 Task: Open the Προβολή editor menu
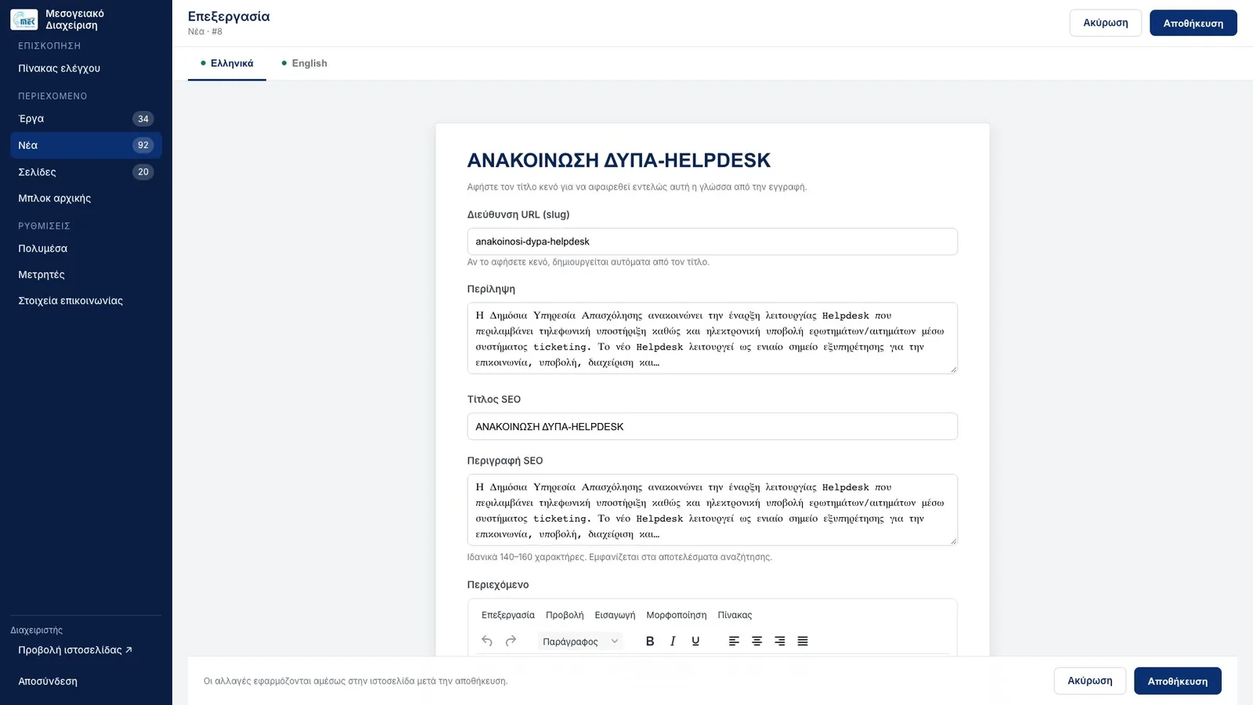pyautogui.click(x=565, y=615)
